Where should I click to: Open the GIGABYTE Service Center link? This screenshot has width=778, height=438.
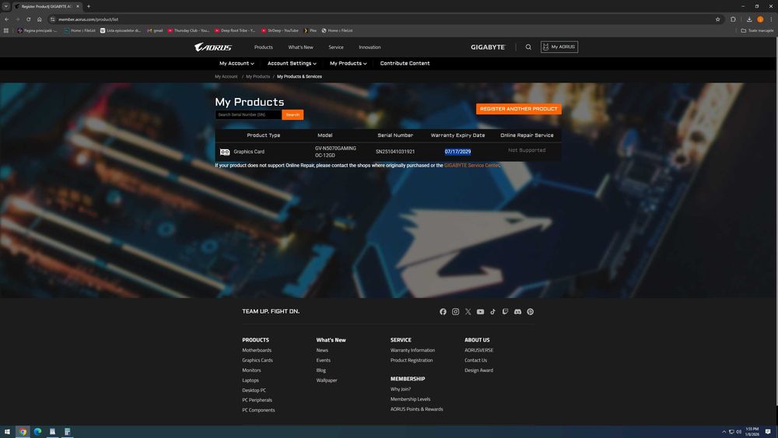[472, 165]
